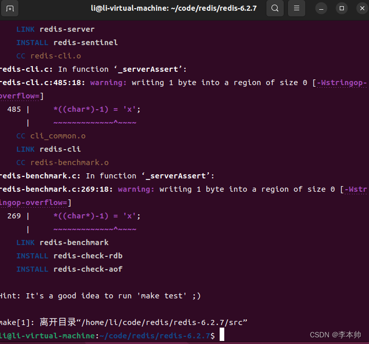Click the code on line 269
This screenshot has width=369, height=344.
point(96,216)
